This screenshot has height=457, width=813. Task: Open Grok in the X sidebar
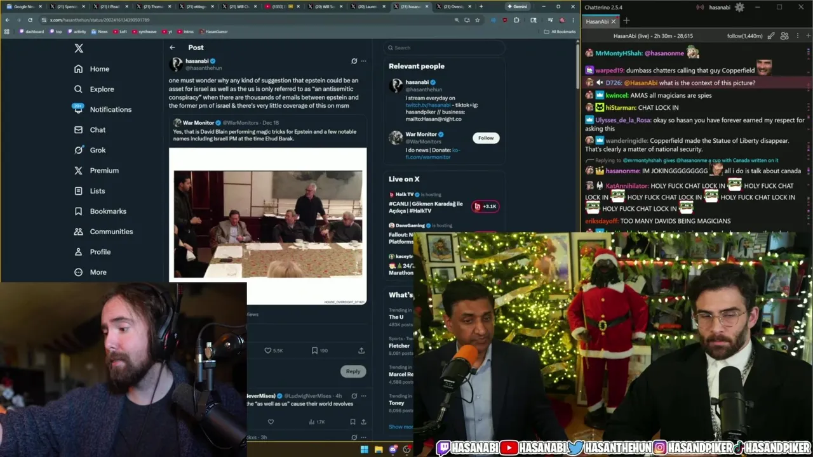tap(90, 150)
